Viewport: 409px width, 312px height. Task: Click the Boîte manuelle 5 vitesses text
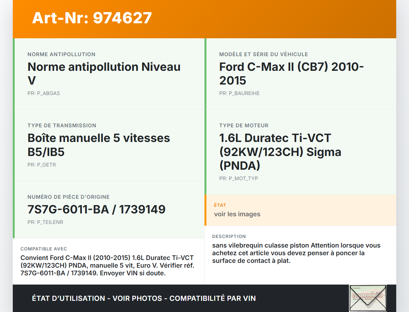(x=98, y=145)
